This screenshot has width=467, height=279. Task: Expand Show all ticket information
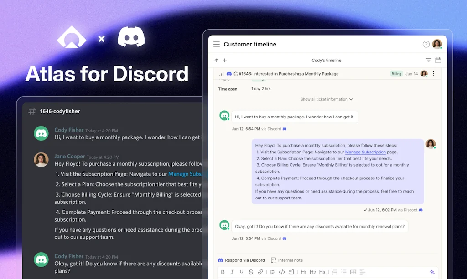pyautogui.click(x=327, y=99)
